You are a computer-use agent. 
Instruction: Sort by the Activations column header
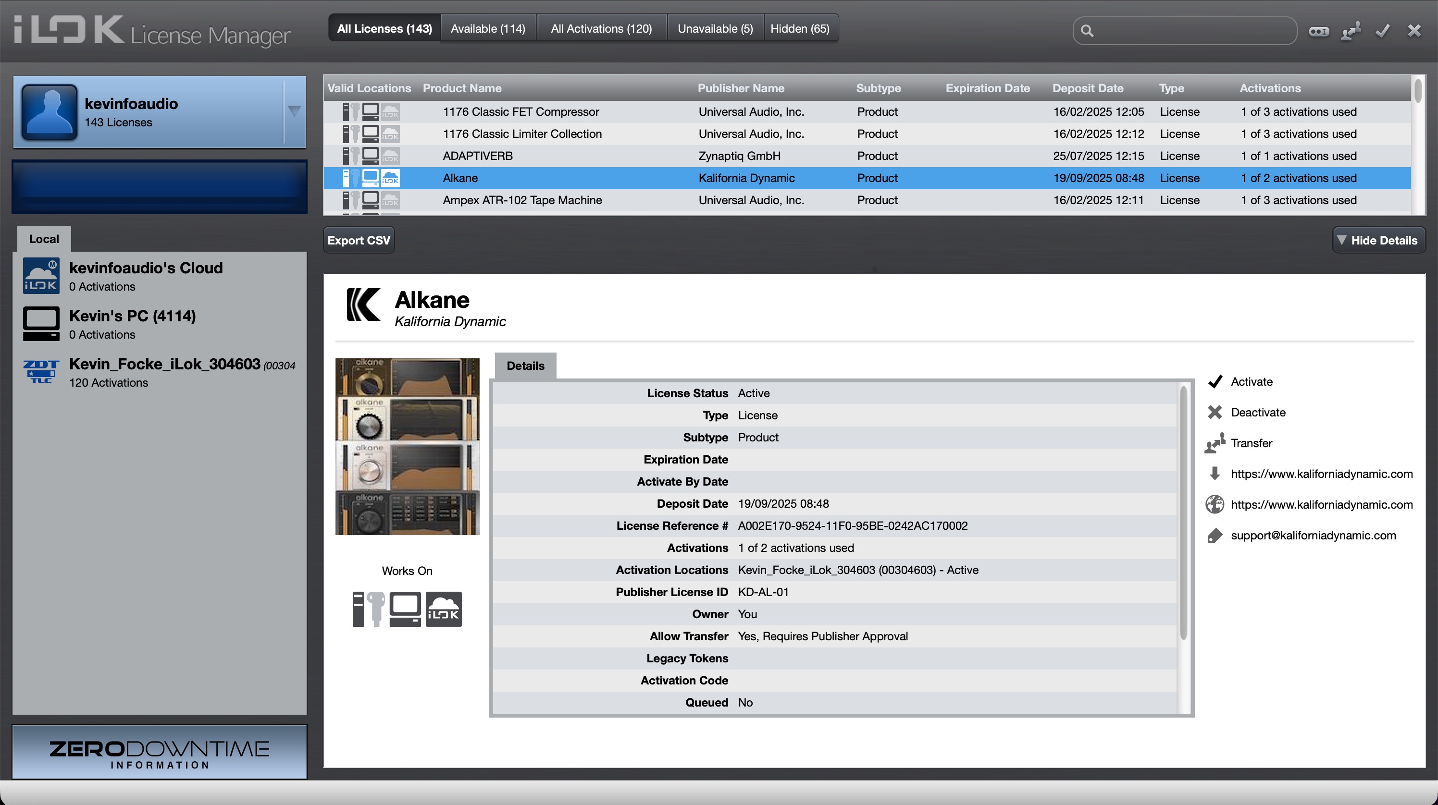tap(1270, 88)
